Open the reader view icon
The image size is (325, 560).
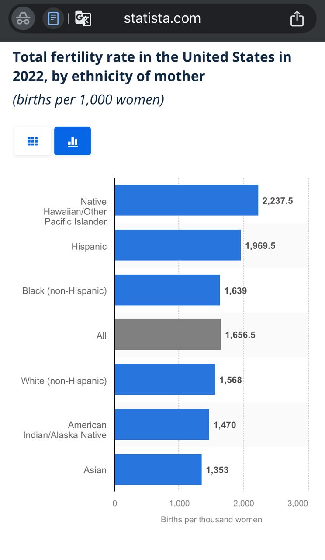tap(53, 18)
